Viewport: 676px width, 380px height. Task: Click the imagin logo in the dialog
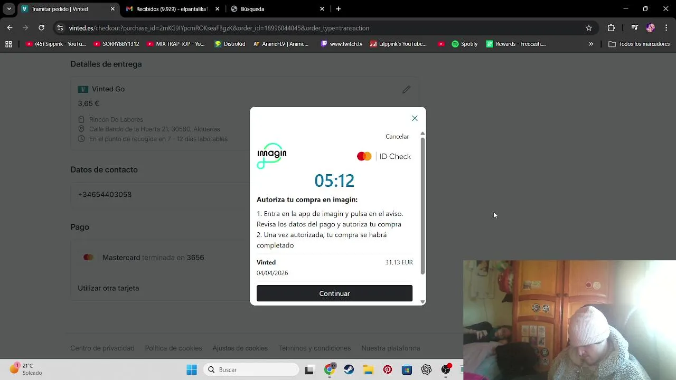[271, 156]
